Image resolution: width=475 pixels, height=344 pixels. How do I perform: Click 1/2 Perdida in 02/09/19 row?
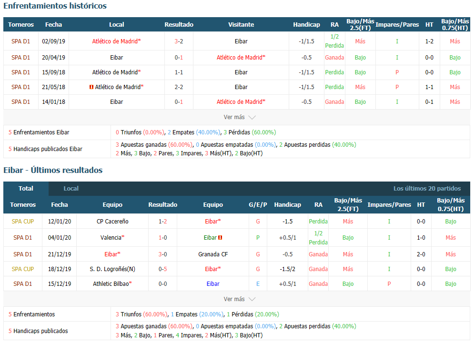334,41
